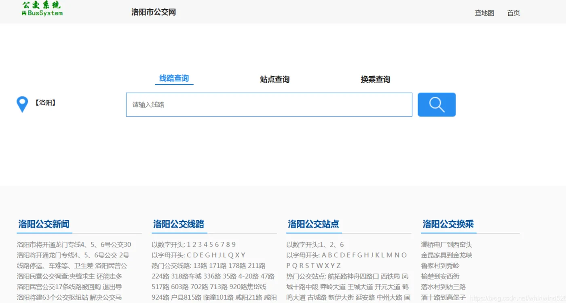Focus the 请输入线路 search field
Screen dimensions: 566x303
pos(269,104)
